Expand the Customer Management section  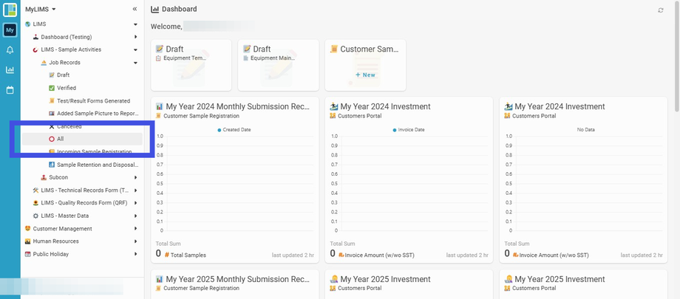[135, 229]
